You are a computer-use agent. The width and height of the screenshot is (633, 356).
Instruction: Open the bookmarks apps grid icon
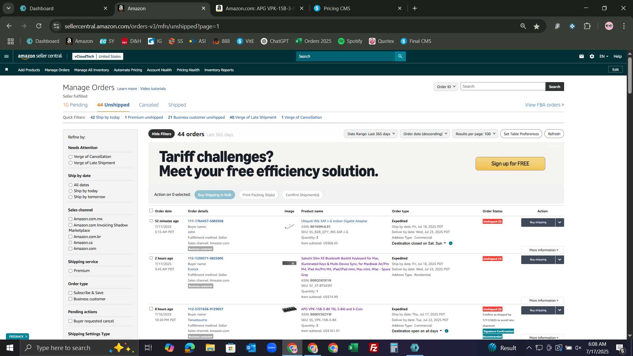(x=11, y=41)
